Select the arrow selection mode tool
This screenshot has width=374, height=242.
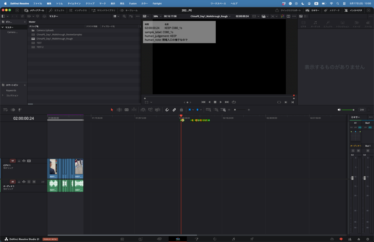coord(112,110)
